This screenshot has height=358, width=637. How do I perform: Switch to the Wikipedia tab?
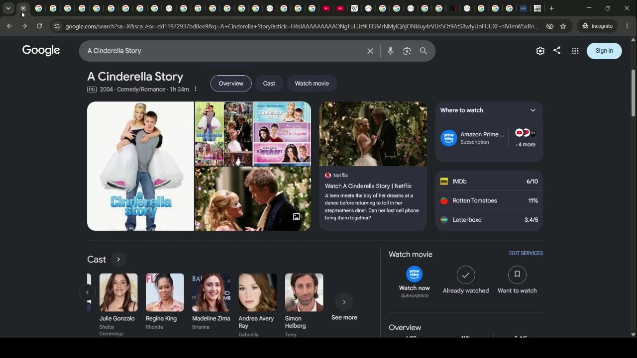coord(354,8)
